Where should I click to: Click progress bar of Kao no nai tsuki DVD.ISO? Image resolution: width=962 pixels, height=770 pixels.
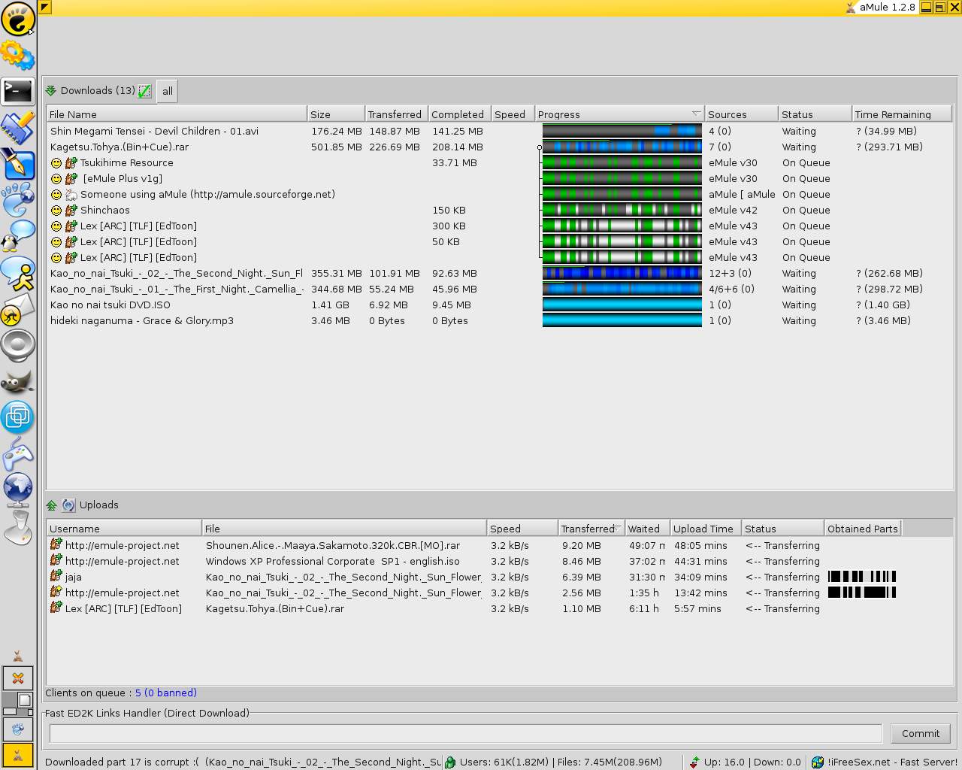coord(622,305)
